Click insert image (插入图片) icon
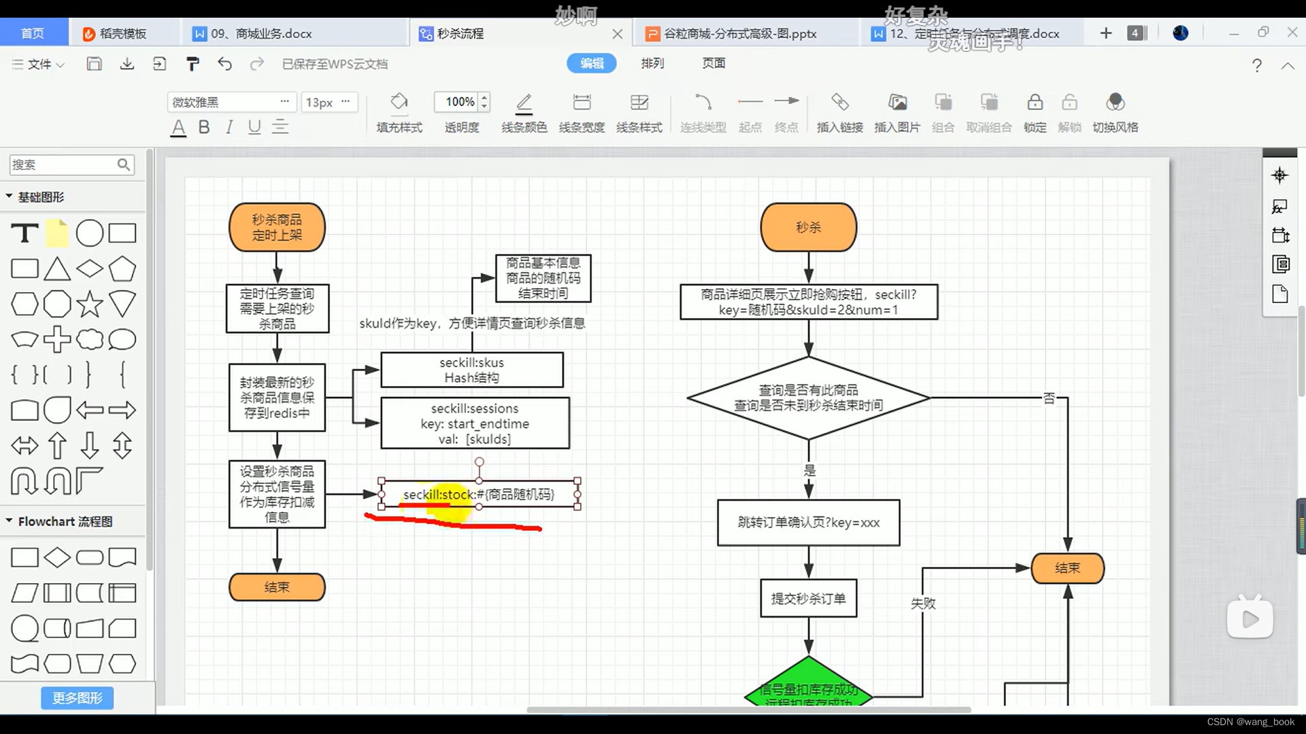Image resolution: width=1306 pixels, height=734 pixels. (x=897, y=102)
